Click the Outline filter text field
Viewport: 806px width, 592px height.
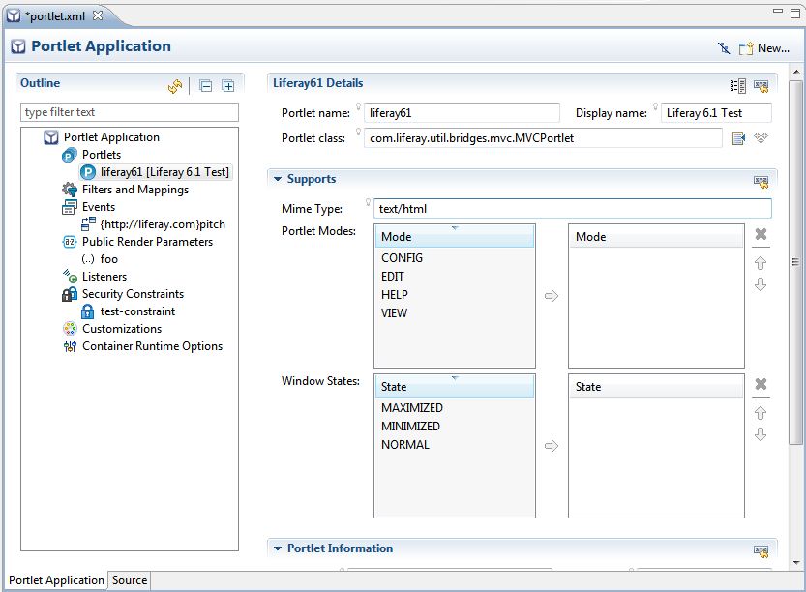[130, 112]
